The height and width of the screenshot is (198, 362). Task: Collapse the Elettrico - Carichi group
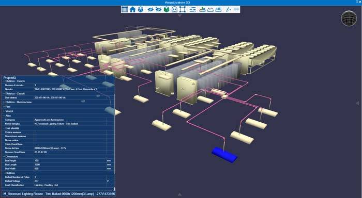(4, 81)
